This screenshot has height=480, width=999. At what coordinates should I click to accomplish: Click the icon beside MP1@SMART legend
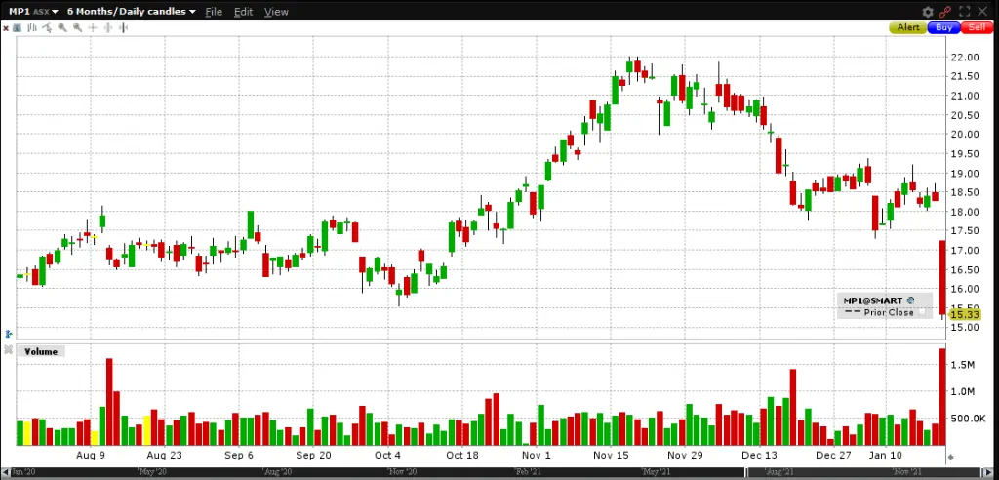click(x=909, y=300)
